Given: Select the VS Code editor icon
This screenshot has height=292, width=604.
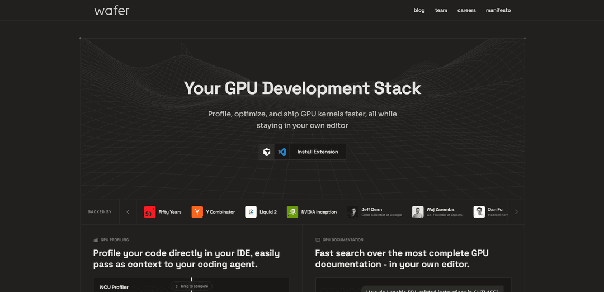Looking at the screenshot, I should click(282, 152).
